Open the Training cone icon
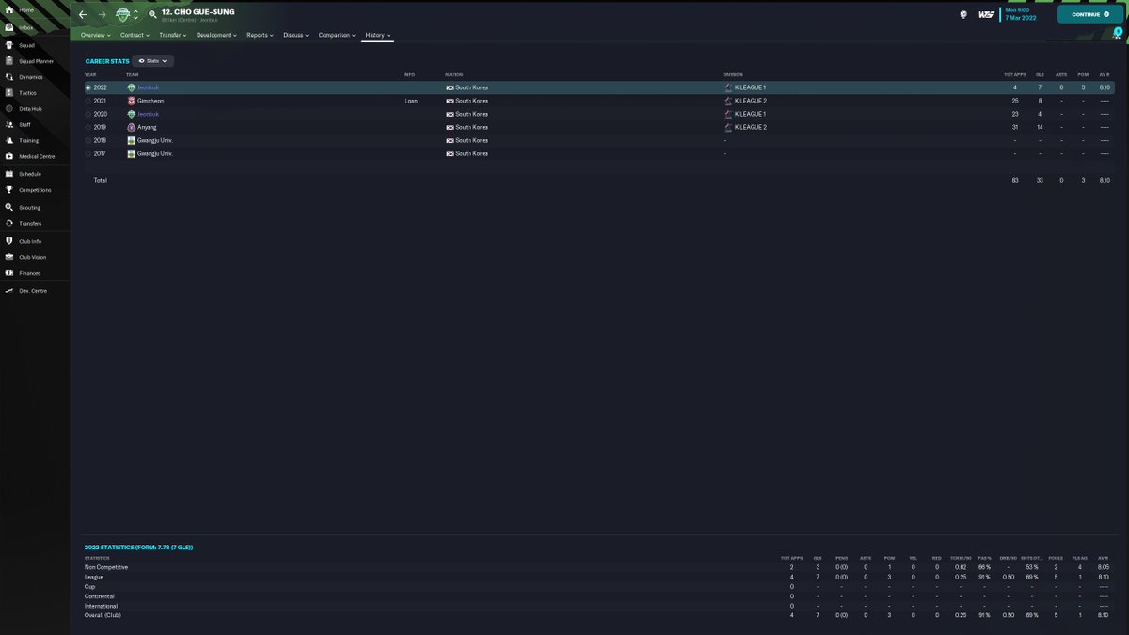The image size is (1129, 635). click(x=9, y=140)
